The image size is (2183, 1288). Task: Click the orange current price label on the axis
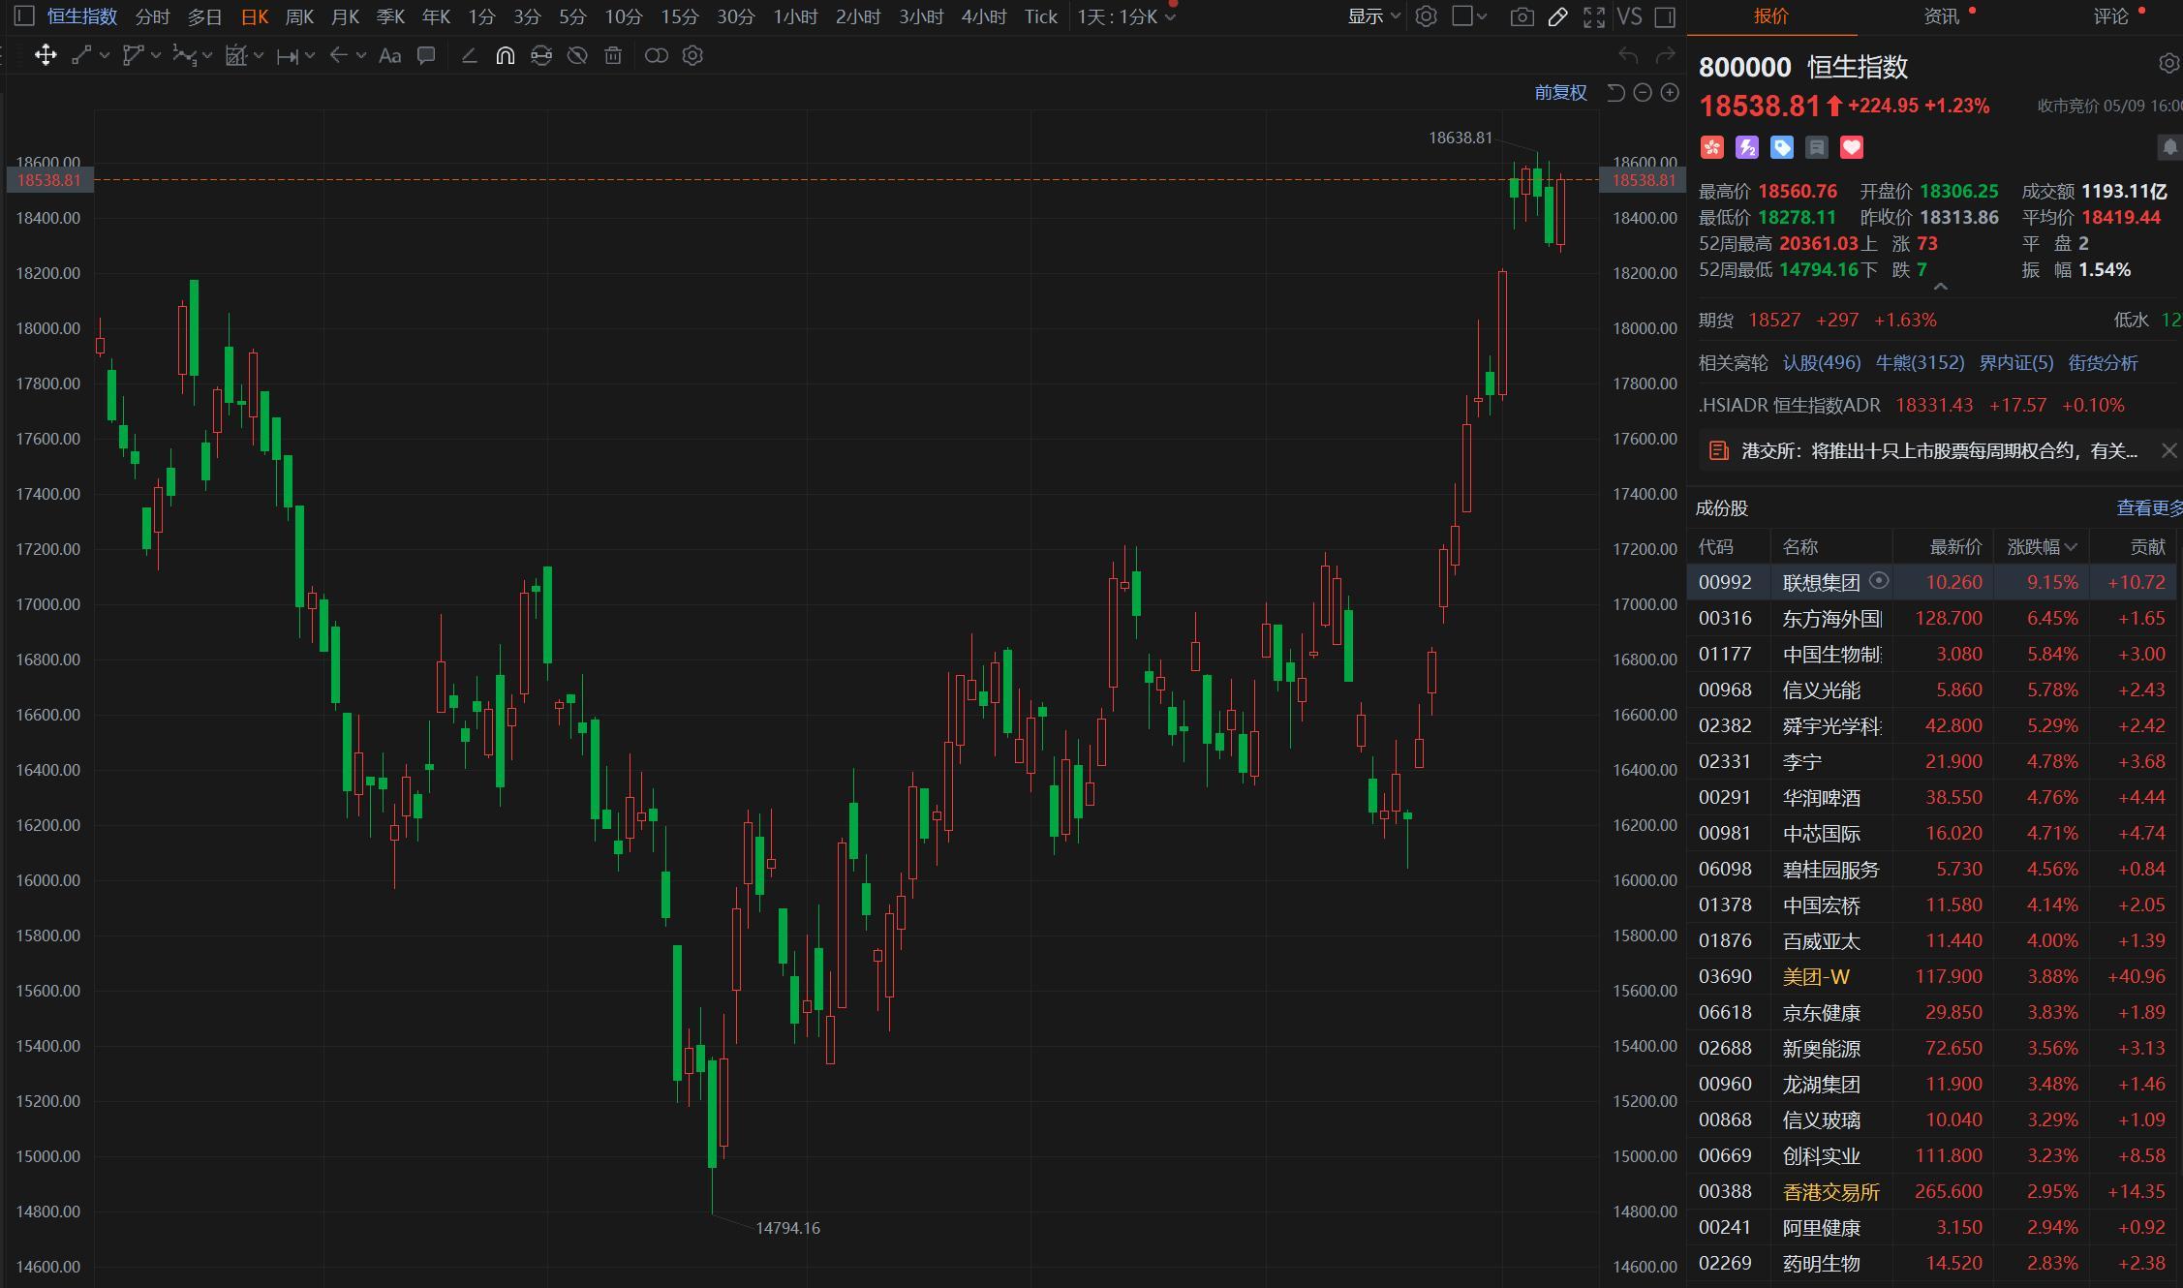pyautogui.click(x=1644, y=180)
